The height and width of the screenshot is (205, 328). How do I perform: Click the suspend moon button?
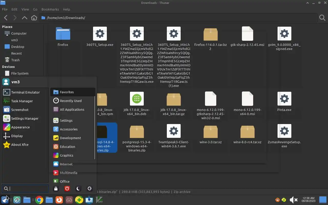[x=78, y=189]
